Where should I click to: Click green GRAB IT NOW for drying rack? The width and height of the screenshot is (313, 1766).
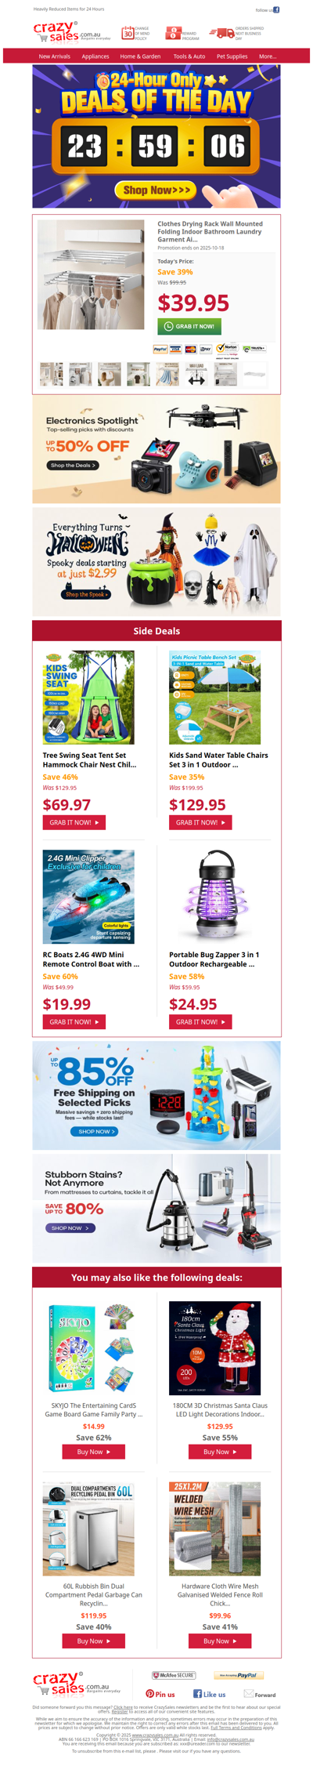coord(189,326)
